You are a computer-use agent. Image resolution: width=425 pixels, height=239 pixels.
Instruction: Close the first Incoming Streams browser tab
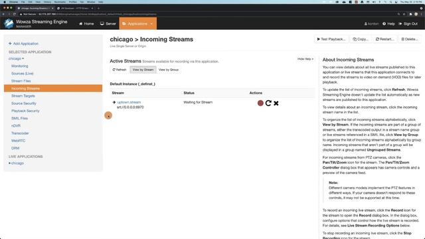pos(52,9)
